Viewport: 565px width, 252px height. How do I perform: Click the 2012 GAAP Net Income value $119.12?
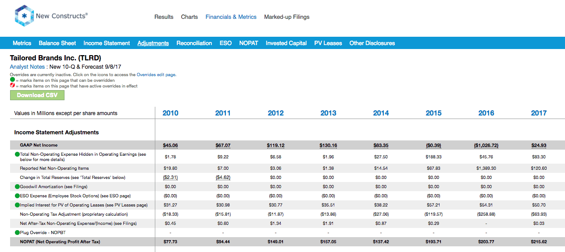276,145
